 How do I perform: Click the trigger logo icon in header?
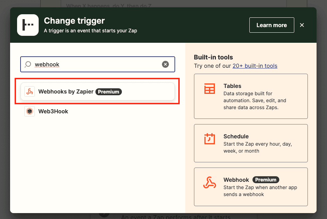28,25
